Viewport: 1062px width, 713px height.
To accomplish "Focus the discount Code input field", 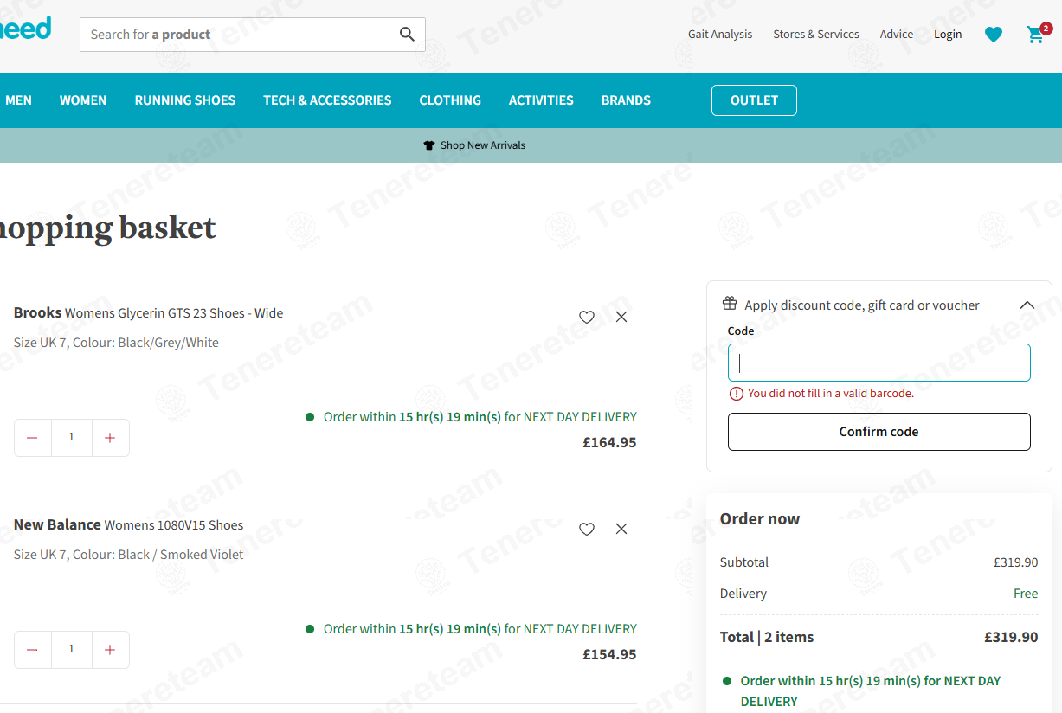I will [879, 363].
